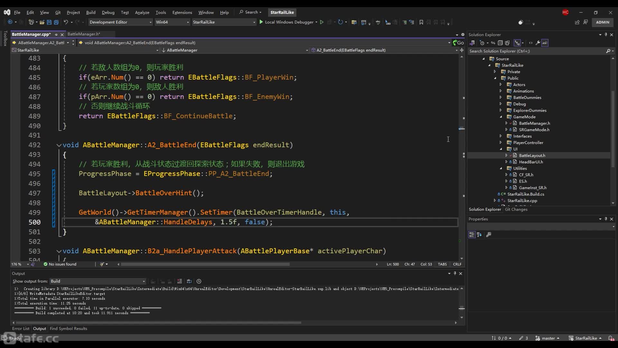The image size is (618, 348).
Task: Select the Win64 platform dropdown
Action: [172, 22]
